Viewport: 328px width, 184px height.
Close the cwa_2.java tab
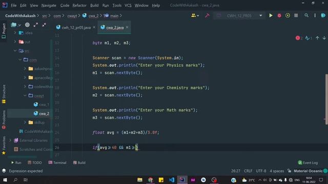[x=127, y=27]
